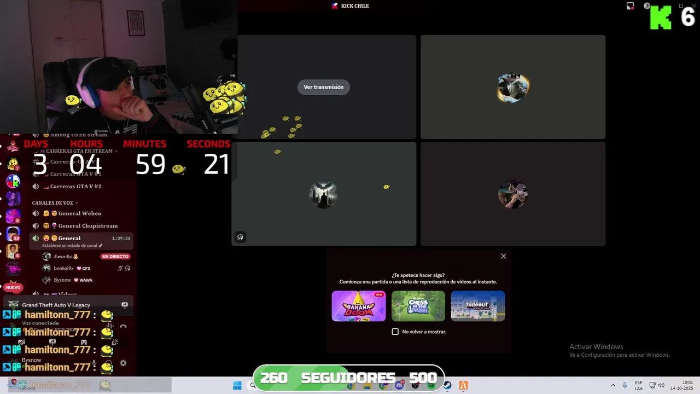Click the Ver transmisión button

coord(324,87)
